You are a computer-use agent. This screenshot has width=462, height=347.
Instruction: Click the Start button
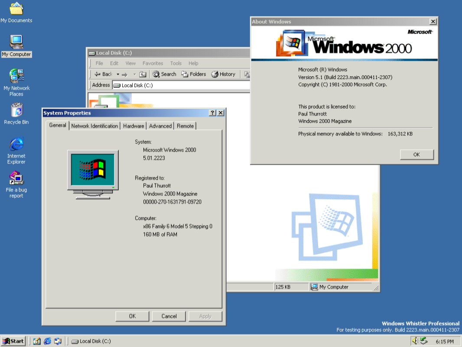(x=13, y=341)
